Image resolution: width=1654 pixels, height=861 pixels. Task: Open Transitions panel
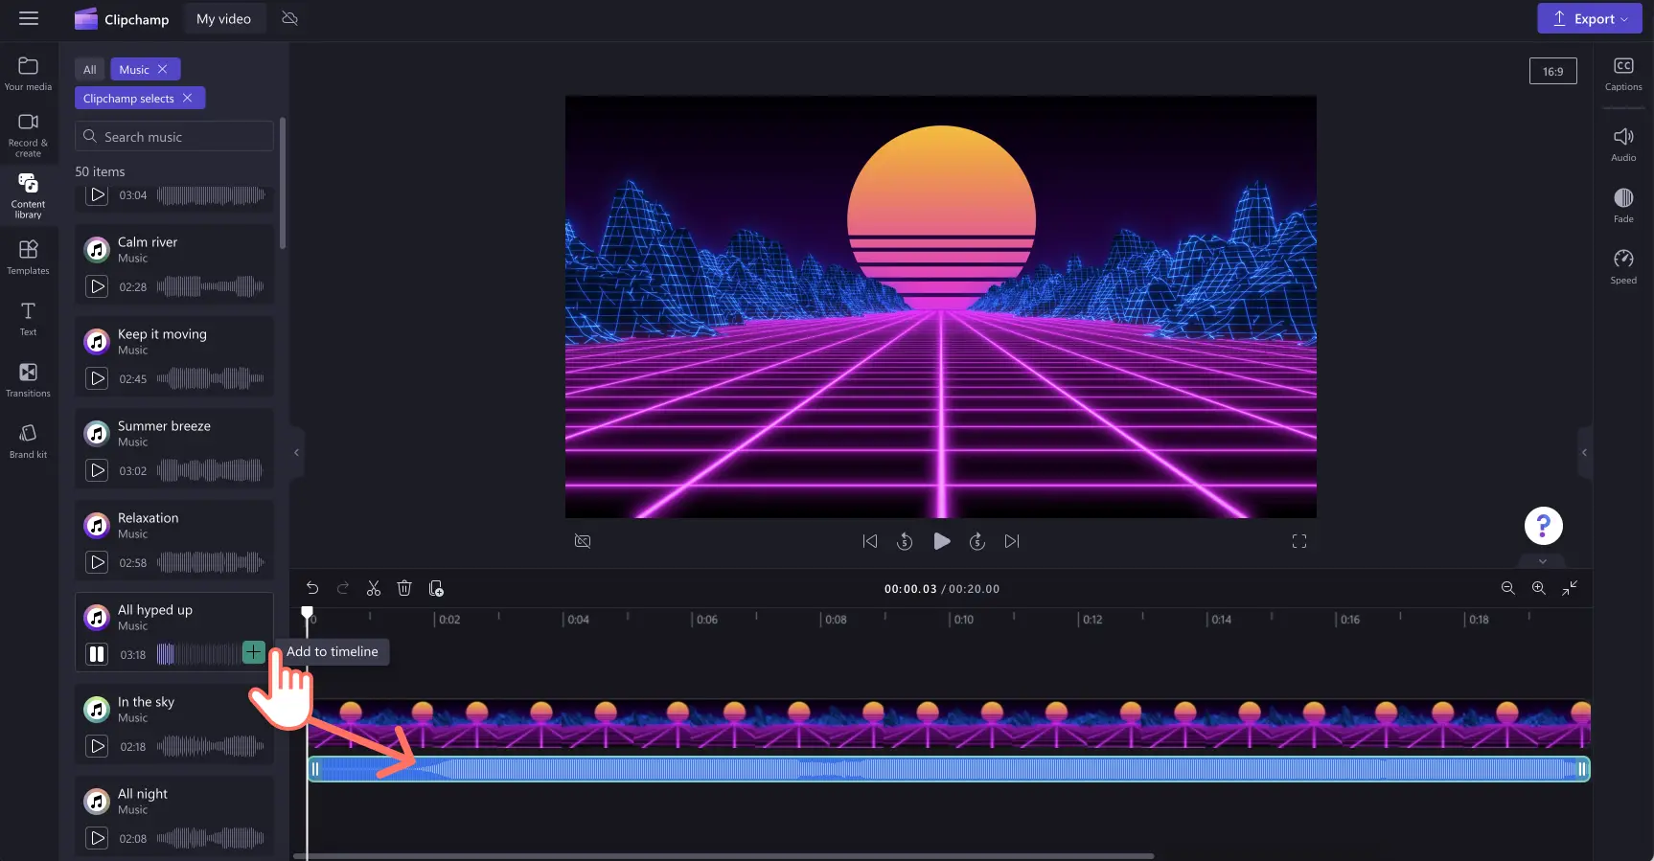coord(28,380)
